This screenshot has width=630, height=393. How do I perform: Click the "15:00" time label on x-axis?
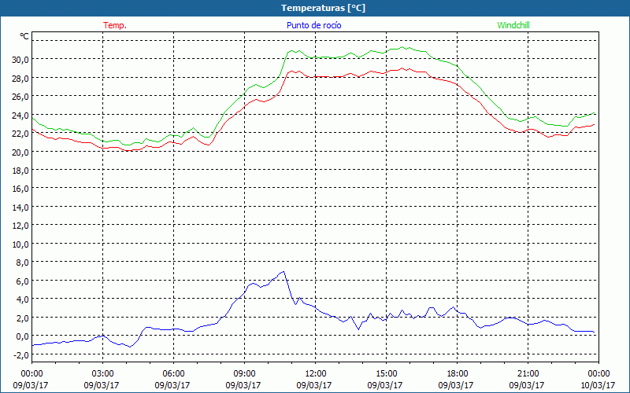point(386,374)
